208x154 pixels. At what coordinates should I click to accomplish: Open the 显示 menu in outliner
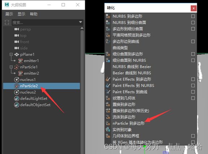[x=21, y=14]
